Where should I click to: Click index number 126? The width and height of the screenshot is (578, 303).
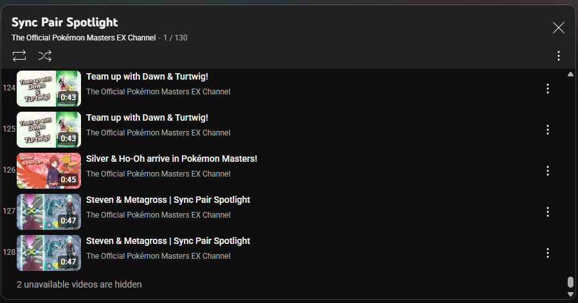point(9,170)
